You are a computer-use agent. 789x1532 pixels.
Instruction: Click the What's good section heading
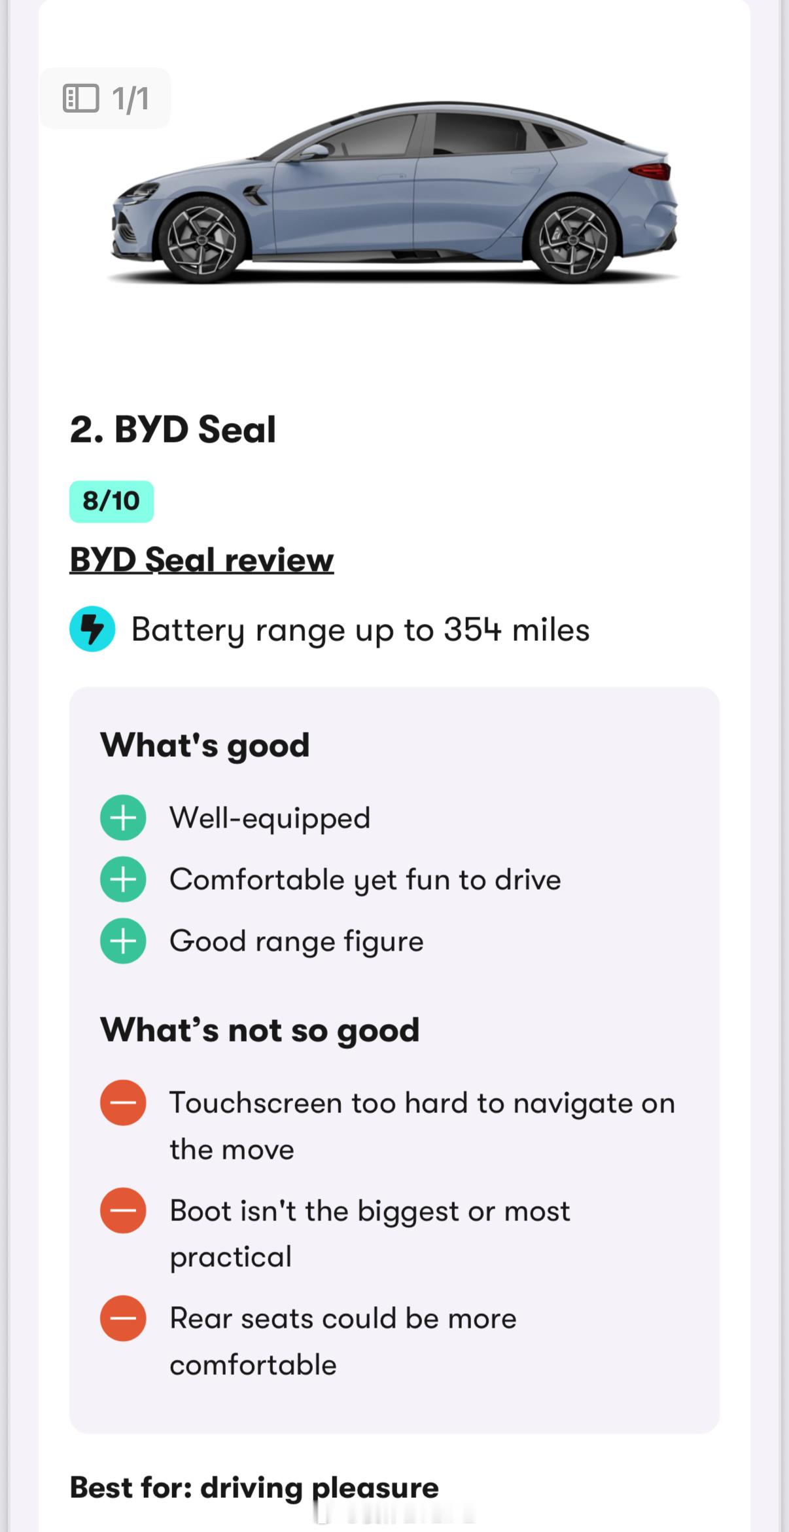(x=205, y=745)
